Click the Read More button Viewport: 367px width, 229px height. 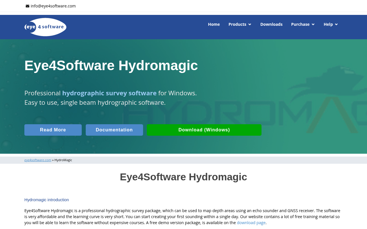pyautogui.click(x=53, y=130)
